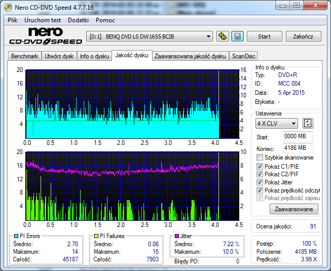Uncheck Pokaż C1/PIE
331x271 pixels.
(x=260, y=166)
